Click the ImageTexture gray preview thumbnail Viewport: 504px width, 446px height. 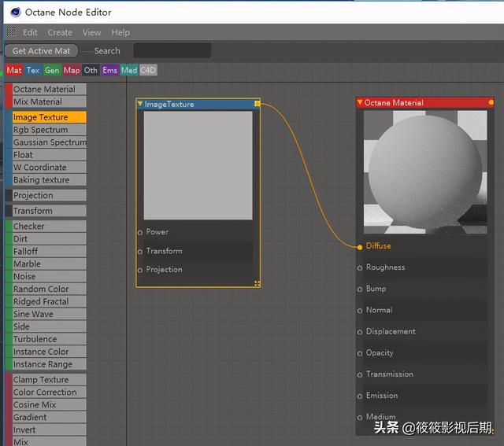198,165
